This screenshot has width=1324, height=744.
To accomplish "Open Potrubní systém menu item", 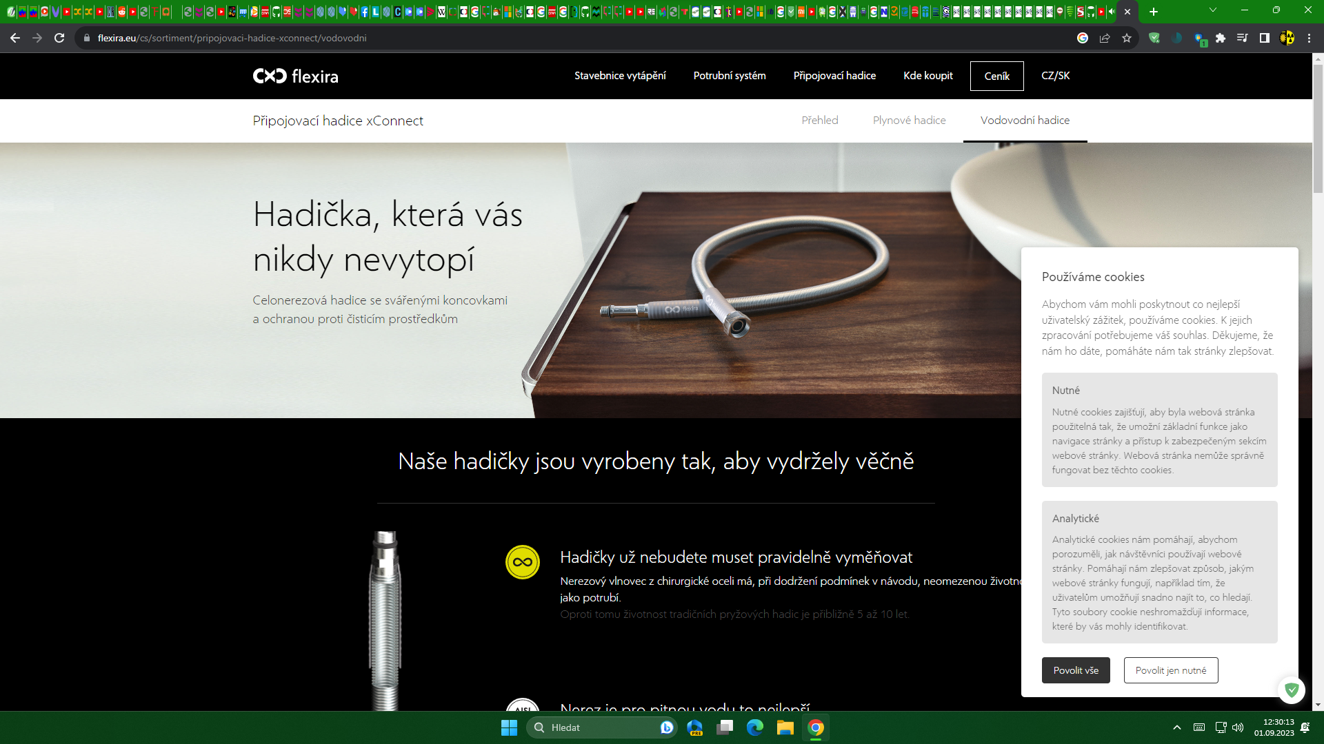I will pos(730,76).
